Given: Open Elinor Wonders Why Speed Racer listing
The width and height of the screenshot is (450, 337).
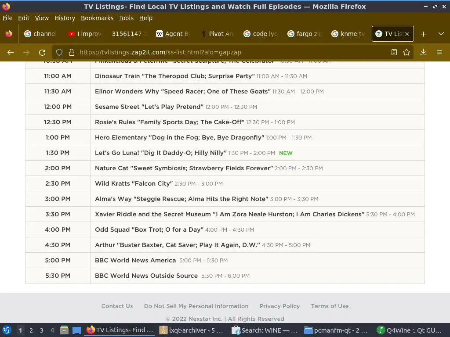Looking at the screenshot, I should click(182, 91).
